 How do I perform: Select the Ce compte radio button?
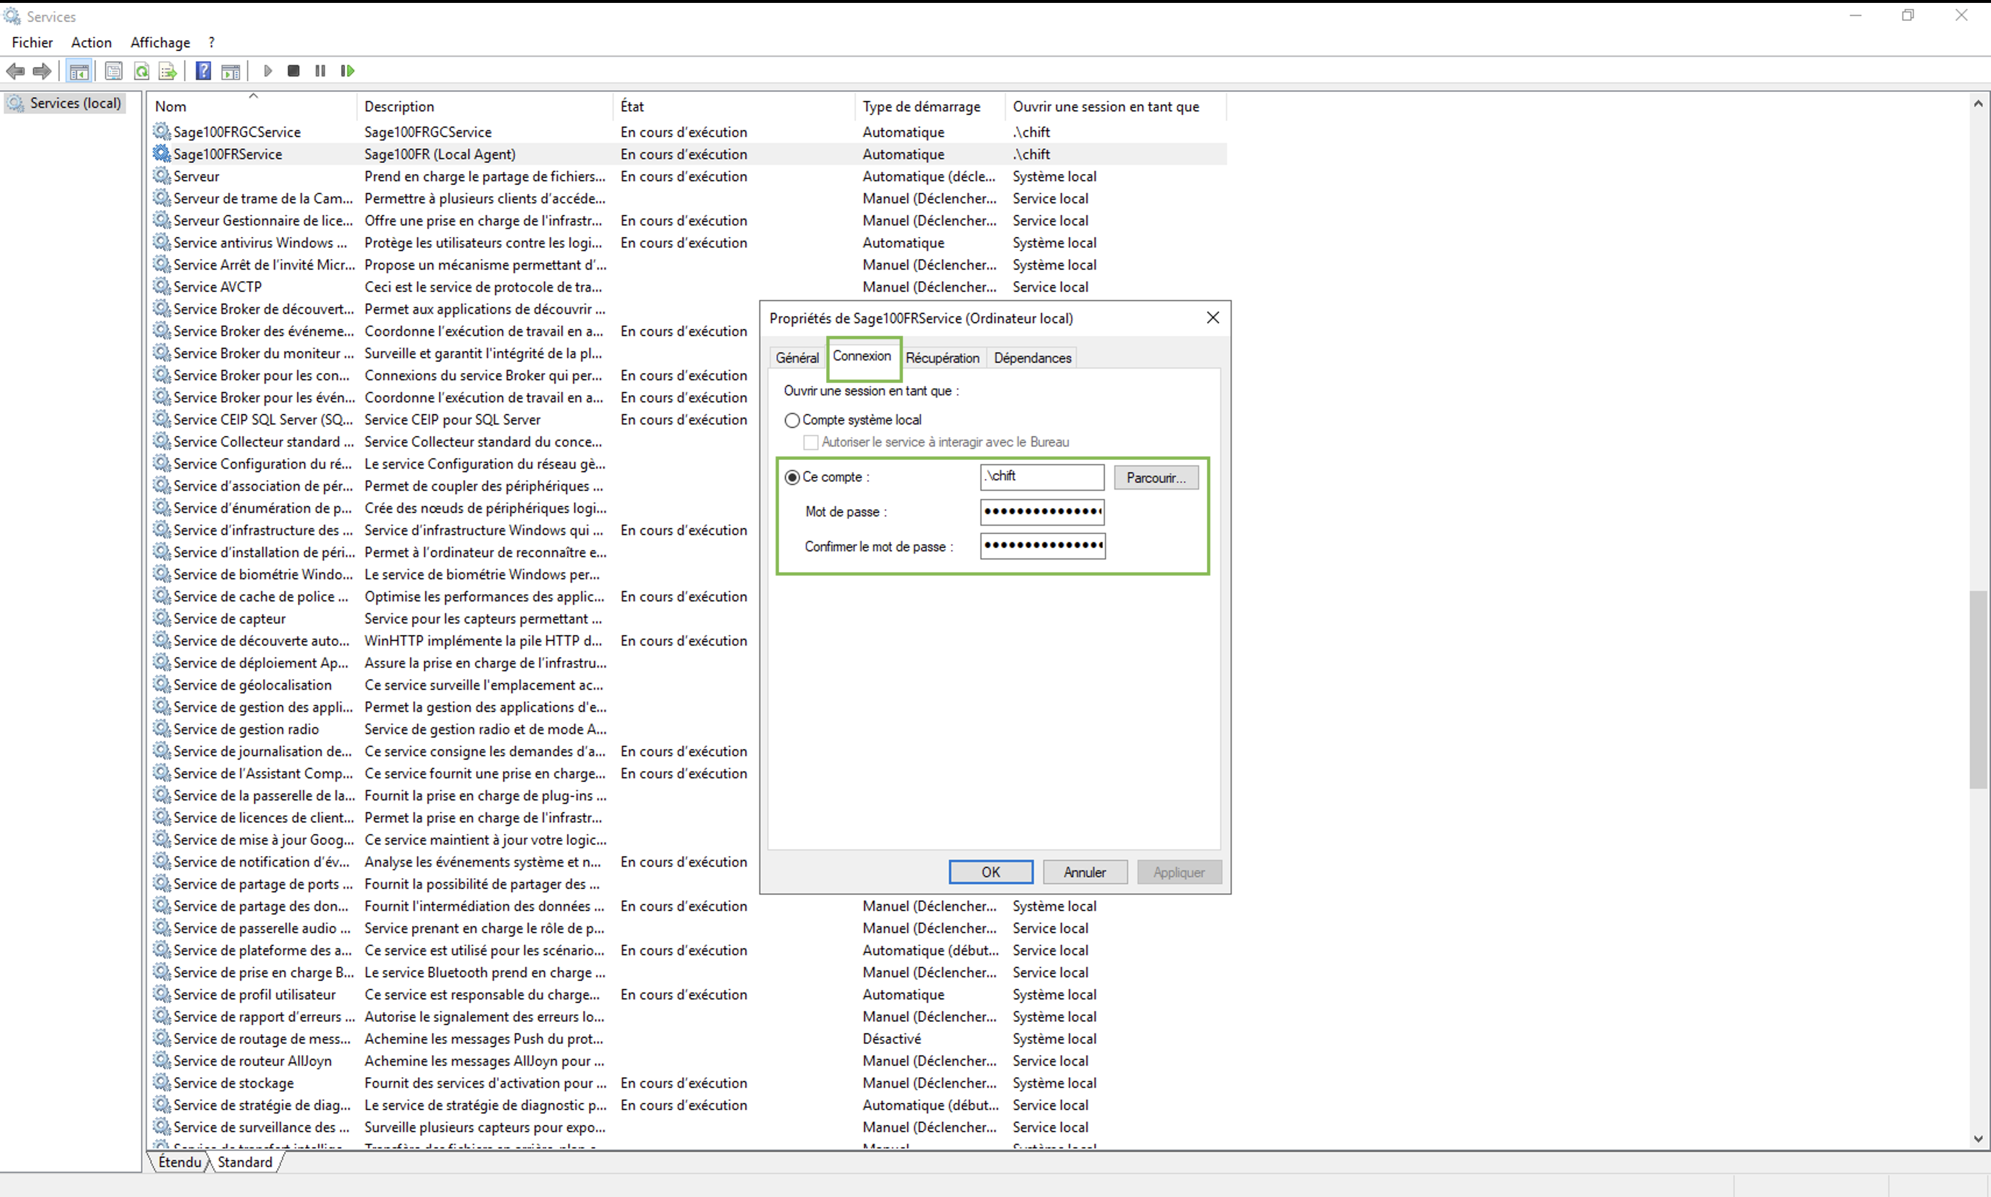coord(792,477)
